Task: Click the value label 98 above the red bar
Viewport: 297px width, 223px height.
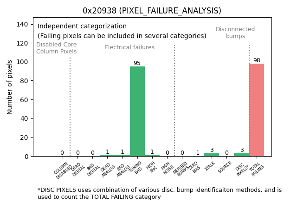Action: (x=257, y=61)
